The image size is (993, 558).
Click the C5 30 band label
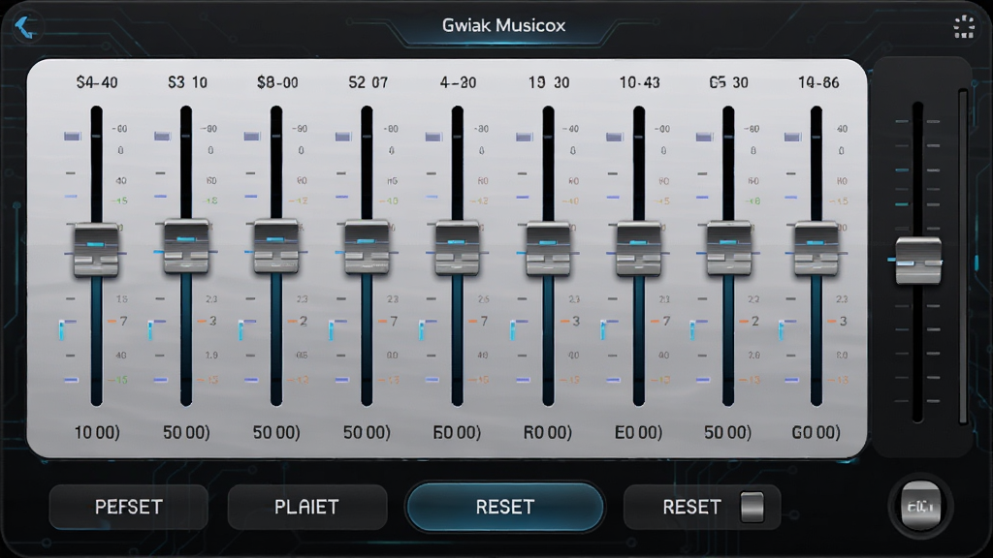pyautogui.click(x=728, y=83)
